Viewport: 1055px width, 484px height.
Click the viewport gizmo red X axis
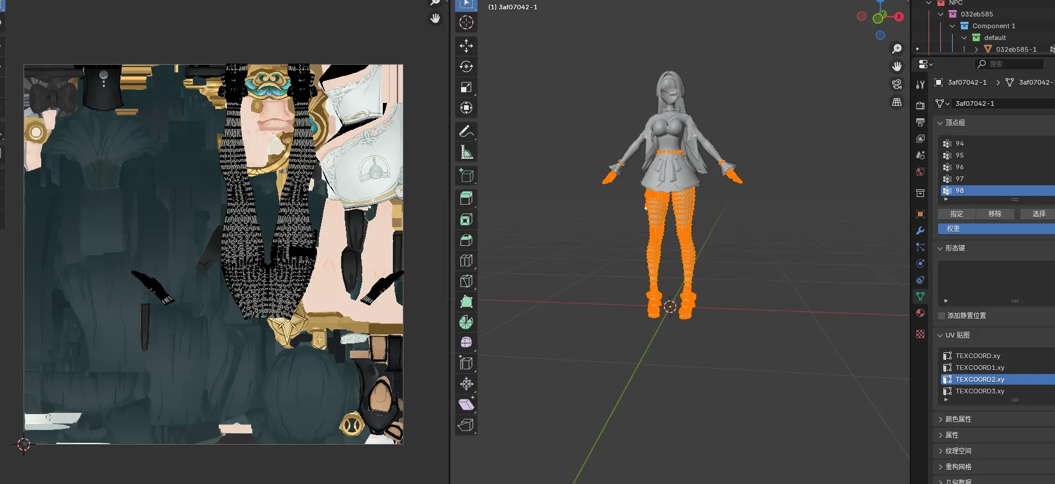[x=899, y=16]
